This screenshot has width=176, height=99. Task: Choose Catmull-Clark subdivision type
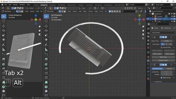coord(157,68)
